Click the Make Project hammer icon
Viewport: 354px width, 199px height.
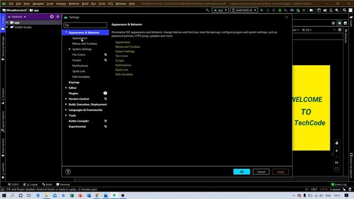pyautogui.click(x=207, y=10)
